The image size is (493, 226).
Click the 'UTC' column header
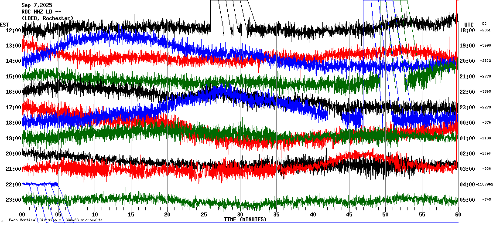(469, 25)
